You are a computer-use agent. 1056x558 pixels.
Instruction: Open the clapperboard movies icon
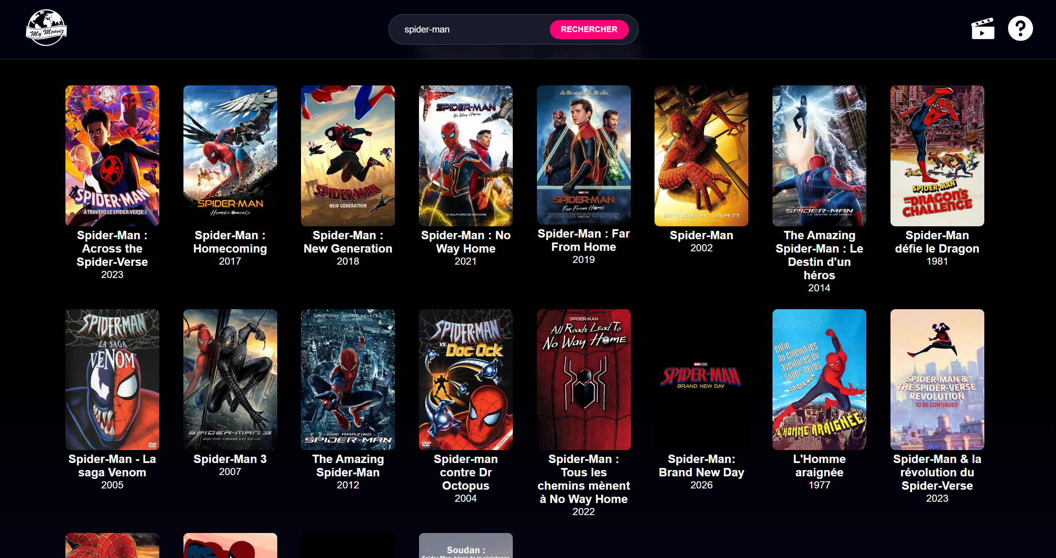pyautogui.click(x=983, y=28)
